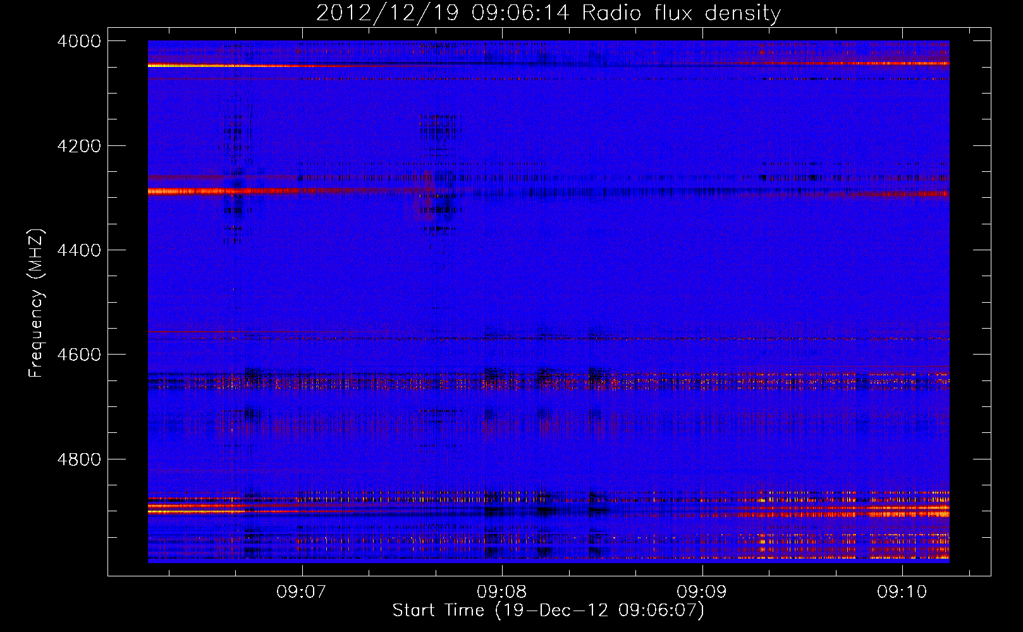Click the 09:10 time axis label

click(x=902, y=592)
